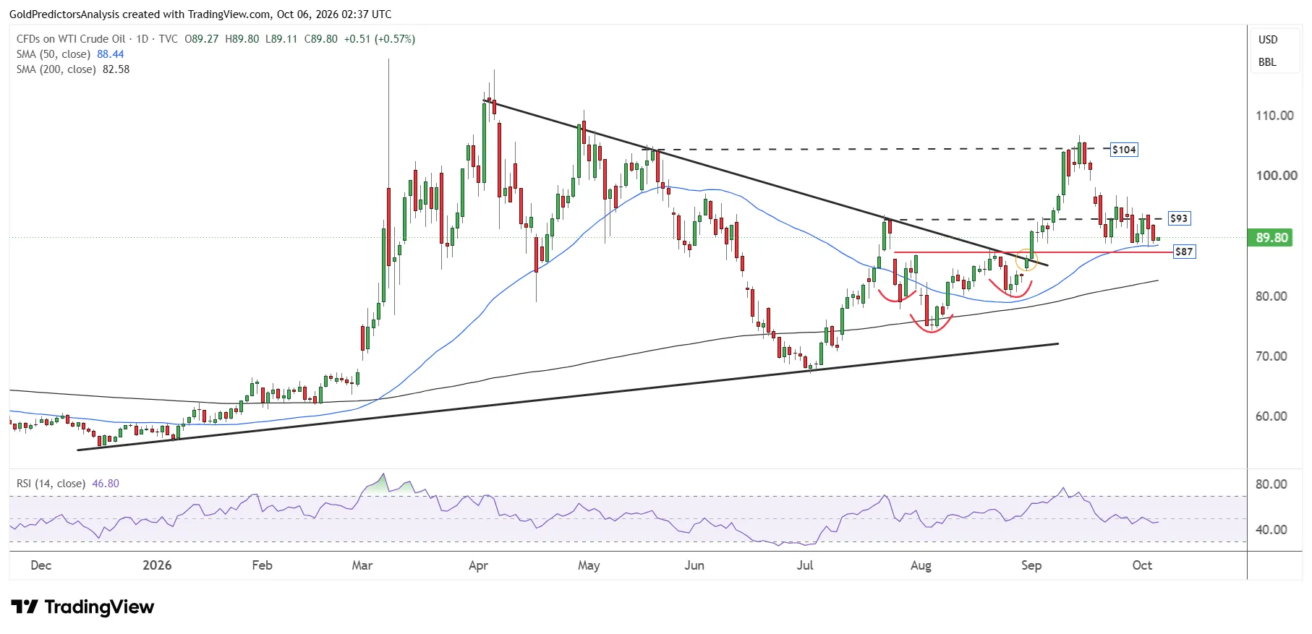This screenshot has height=634, width=1312.
Task: Click the SMA 200 value 82.58
Action: point(116,69)
